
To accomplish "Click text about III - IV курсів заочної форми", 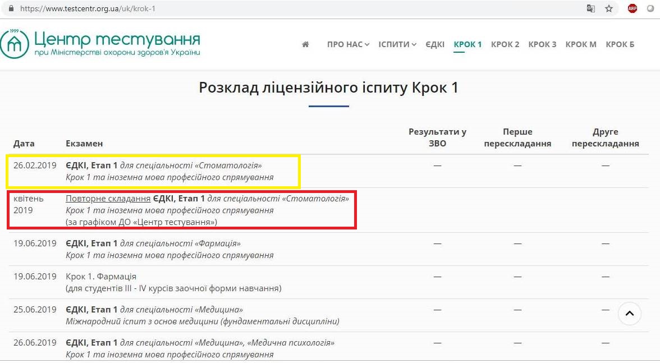I will (x=173, y=288).
